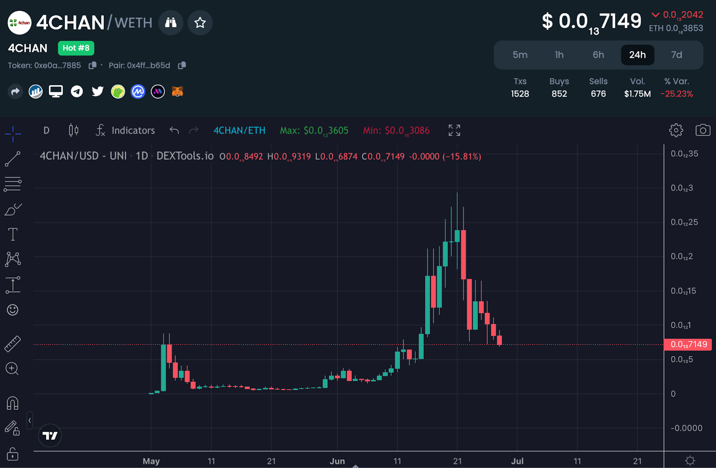Click the Jul label on time axis
The height and width of the screenshot is (468, 716).
[x=517, y=461]
